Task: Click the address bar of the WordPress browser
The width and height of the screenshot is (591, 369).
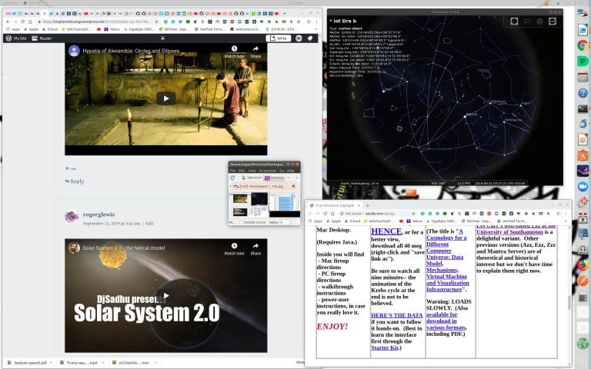Action: (96, 22)
